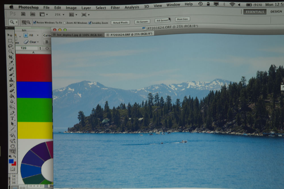Reset to default foreground and background colors
Image resolution: width=284 pixels, height=189 pixels.
(x=10, y=156)
